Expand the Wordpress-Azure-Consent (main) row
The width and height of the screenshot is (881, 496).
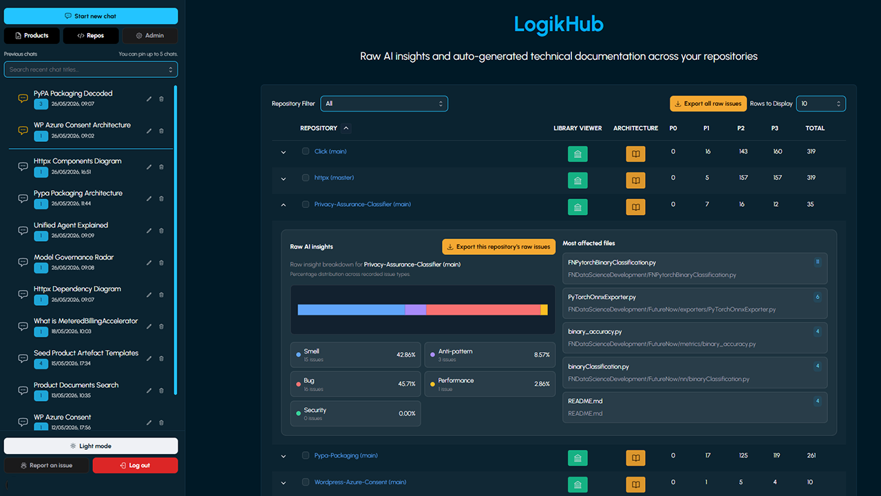284,483
